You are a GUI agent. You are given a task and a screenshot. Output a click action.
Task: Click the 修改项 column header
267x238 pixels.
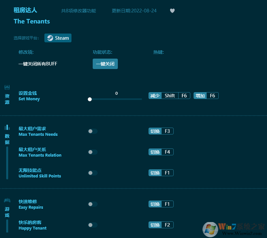[26, 52]
